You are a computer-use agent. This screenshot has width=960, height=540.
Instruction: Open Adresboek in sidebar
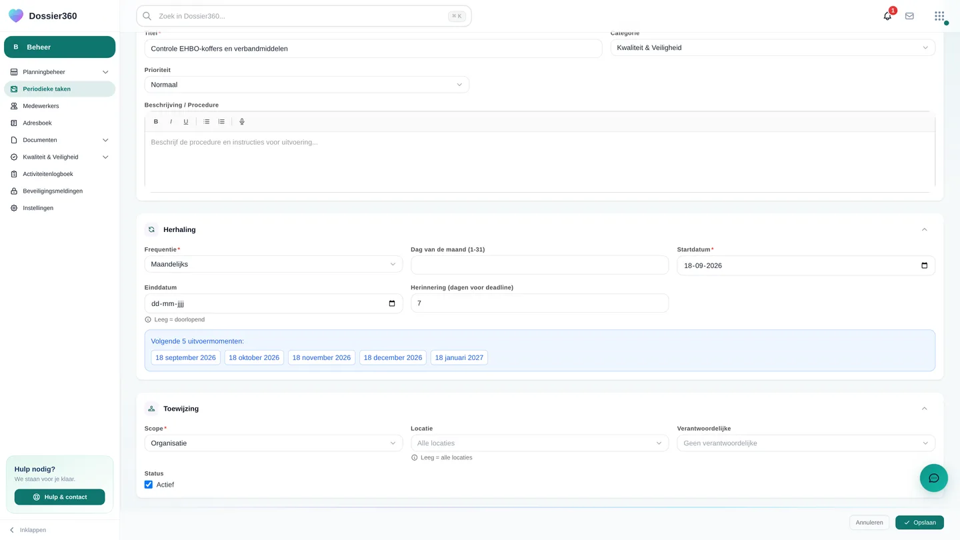coord(59,123)
